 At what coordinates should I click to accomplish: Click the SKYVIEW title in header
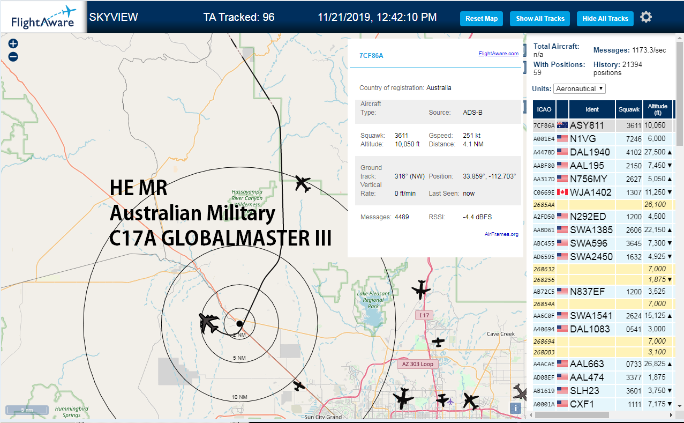[x=114, y=17]
